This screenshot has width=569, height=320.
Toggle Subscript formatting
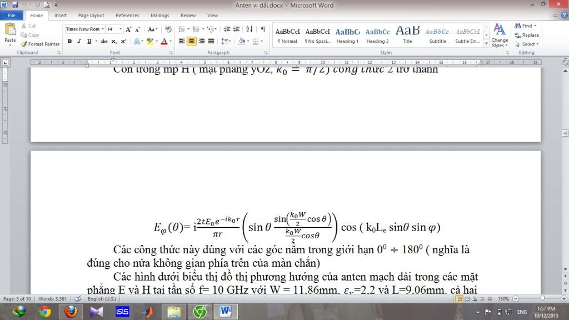pyautogui.click(x=114, y=41)
